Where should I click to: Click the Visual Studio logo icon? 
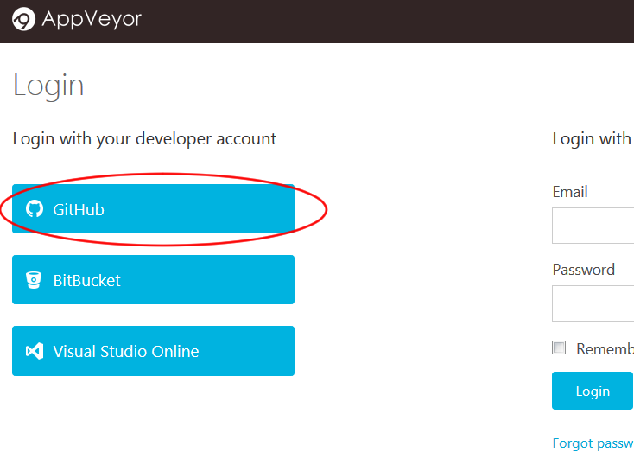35,351
